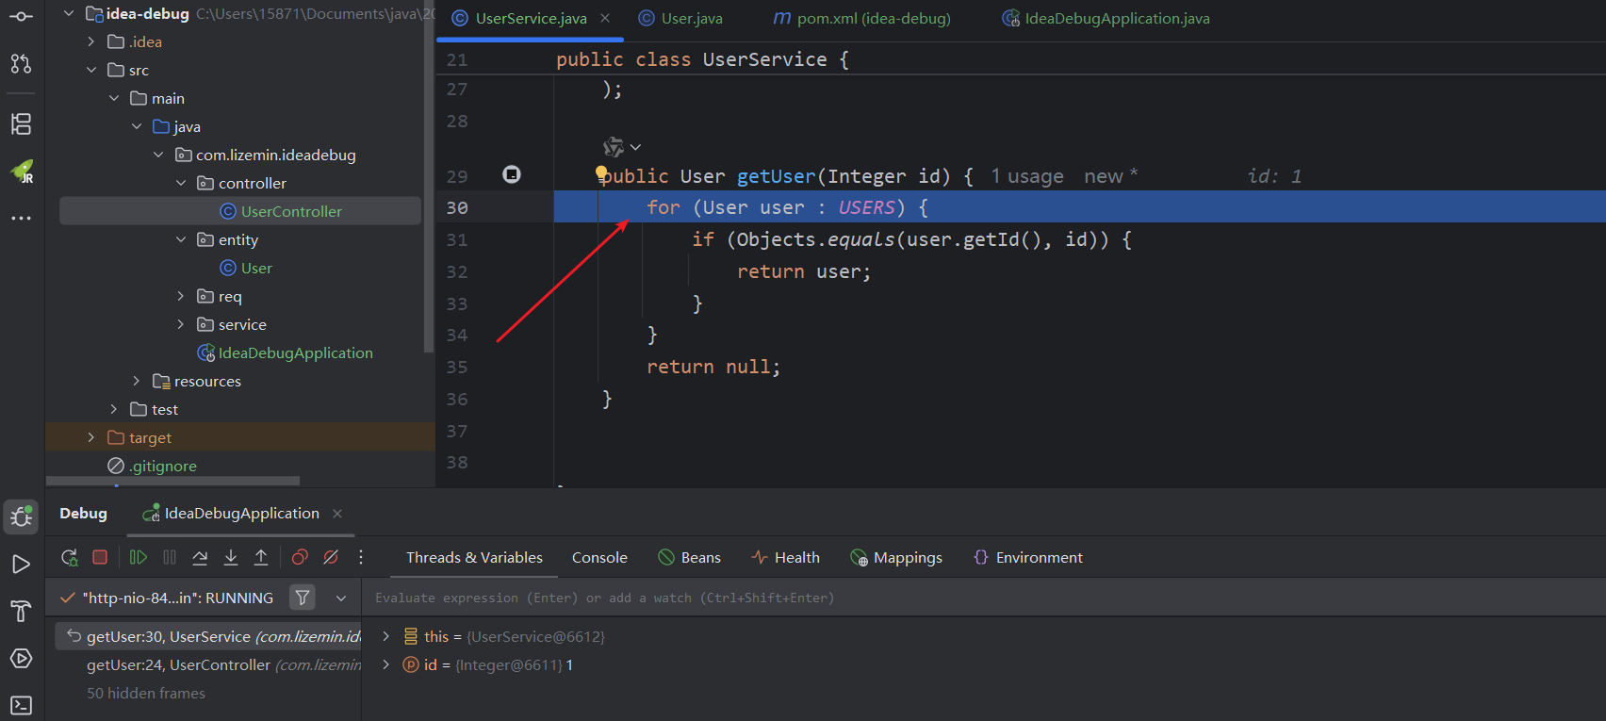Click the Rerun debug session icon
The width and height of the screenshot is (1606, 721).
coord(69,557)
